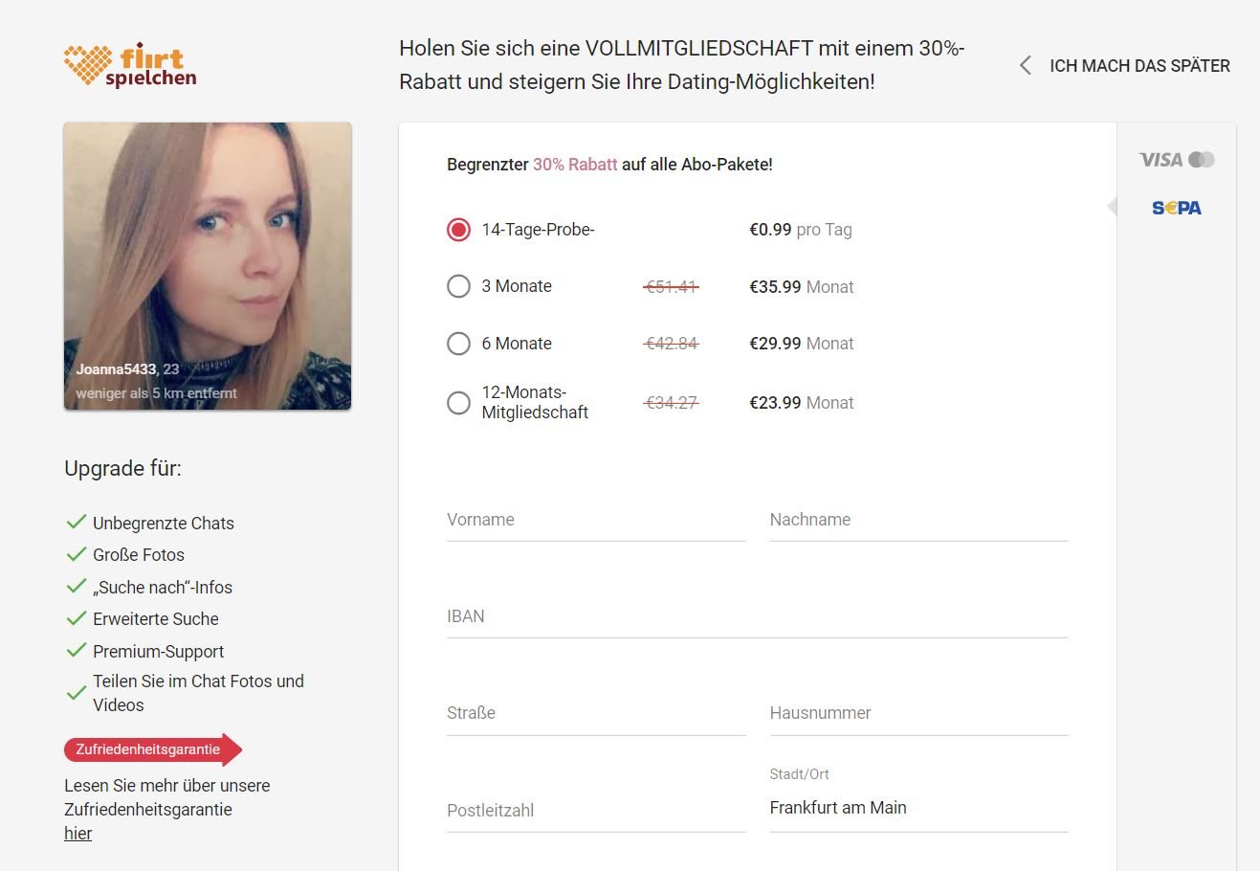Click the checkmark next to Unbegrenzte Chats

point(77,523)
